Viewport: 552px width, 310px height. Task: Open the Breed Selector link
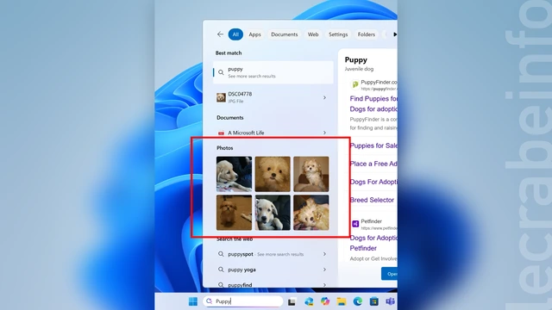point(372,200)
